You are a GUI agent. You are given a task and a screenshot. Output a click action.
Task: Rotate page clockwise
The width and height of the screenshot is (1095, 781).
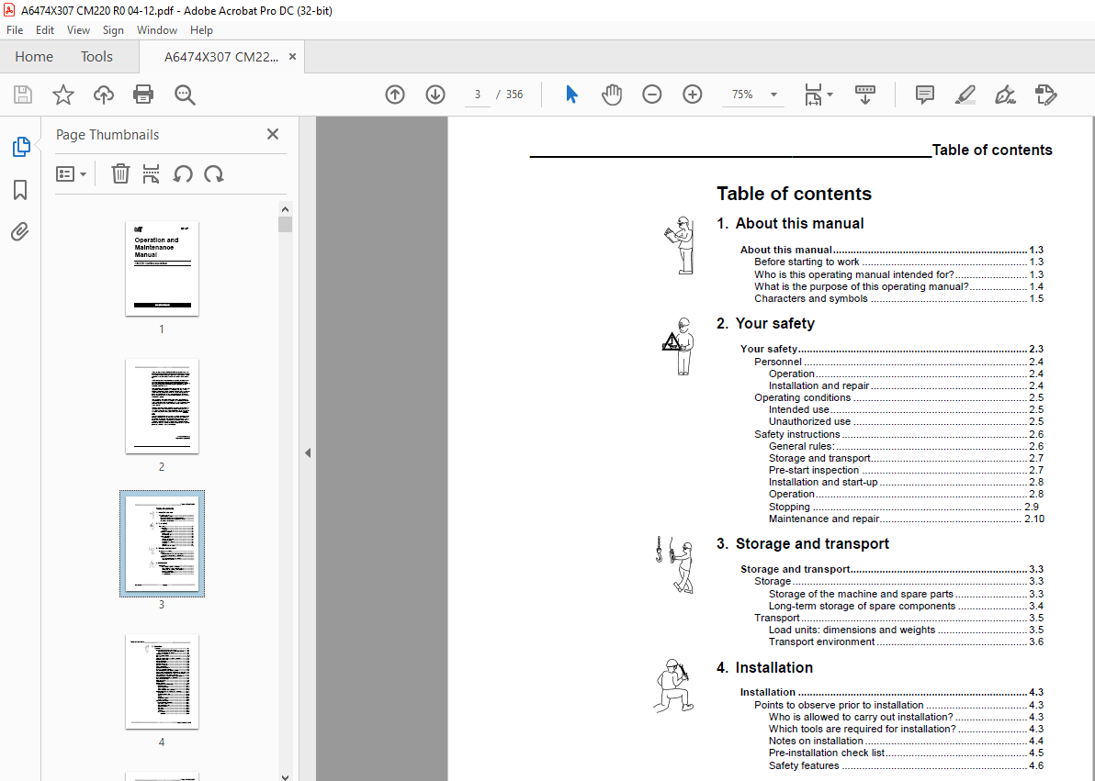(x=214, y=173)
